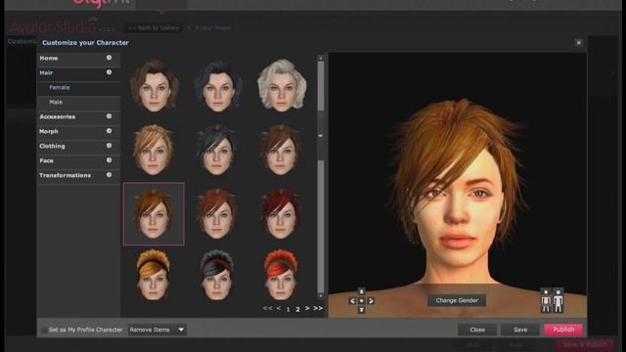Expand Accessories using its arrow icon
This screenshot has width=626, height=352.
[109, 116]
